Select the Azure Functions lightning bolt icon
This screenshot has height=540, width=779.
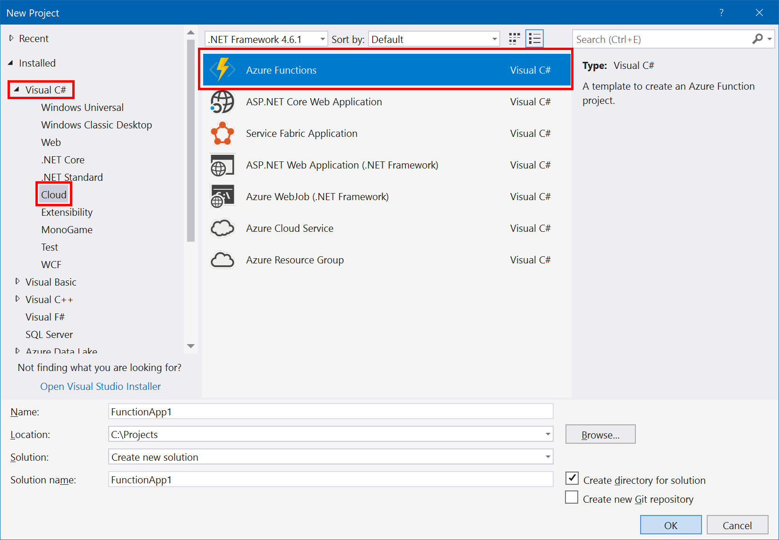pos(223,70)
